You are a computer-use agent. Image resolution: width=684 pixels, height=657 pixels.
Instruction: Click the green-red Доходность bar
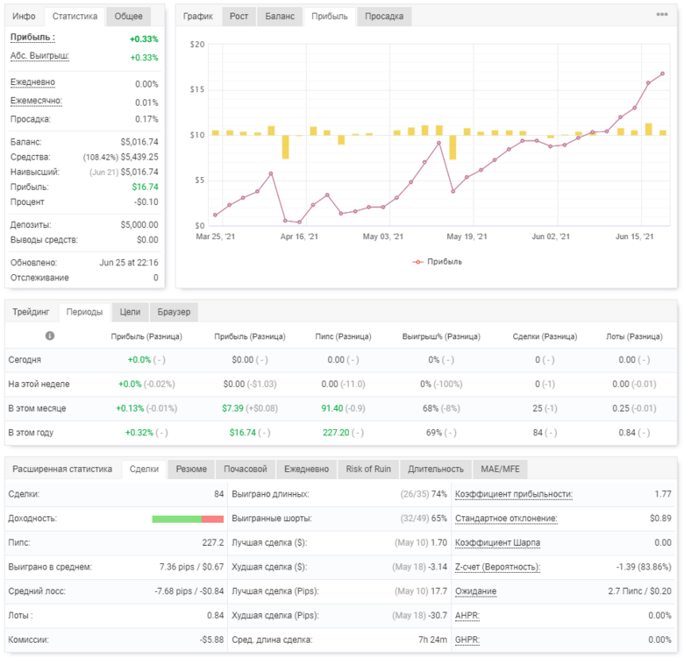188,519
